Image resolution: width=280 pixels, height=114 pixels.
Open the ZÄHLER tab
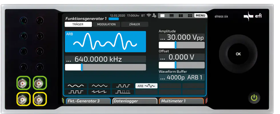point(134,24)
